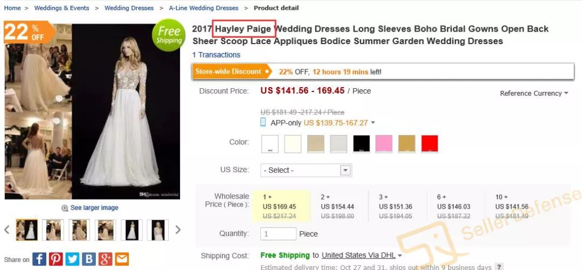Expand the APP-only price details arrow

click(x=373, y=123)
